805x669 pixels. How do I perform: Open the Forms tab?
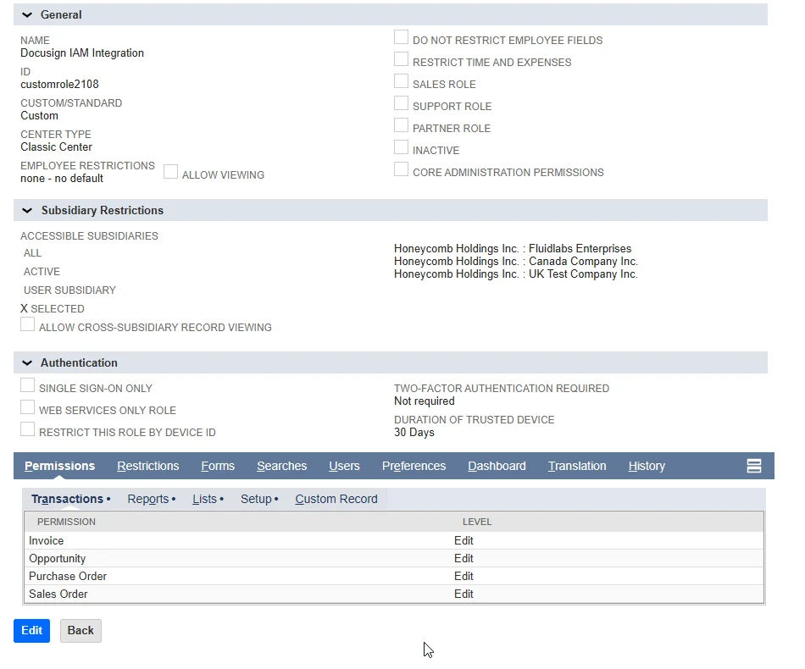point(218,466)
